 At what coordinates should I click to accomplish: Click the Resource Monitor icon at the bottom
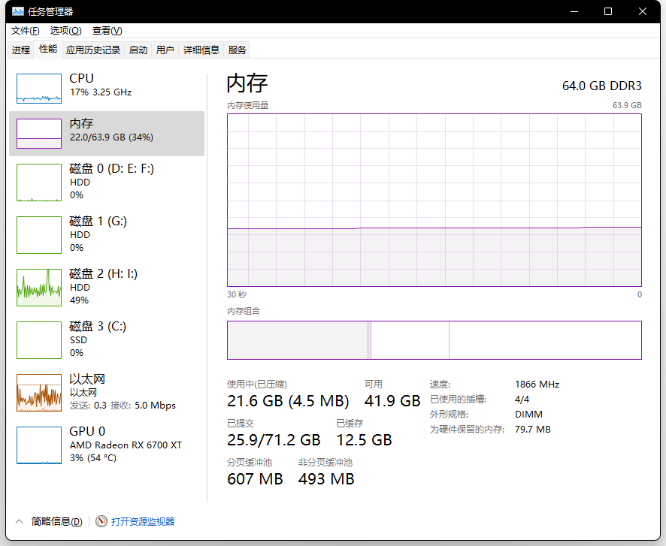tap(101, 521)
